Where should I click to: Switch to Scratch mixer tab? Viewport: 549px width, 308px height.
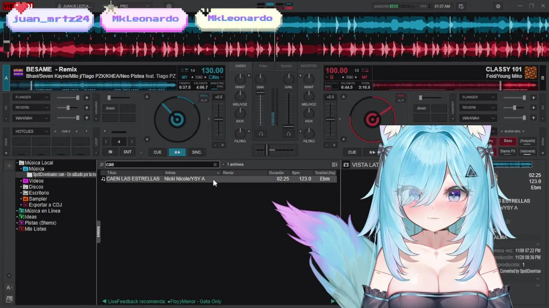click(286, 66)
